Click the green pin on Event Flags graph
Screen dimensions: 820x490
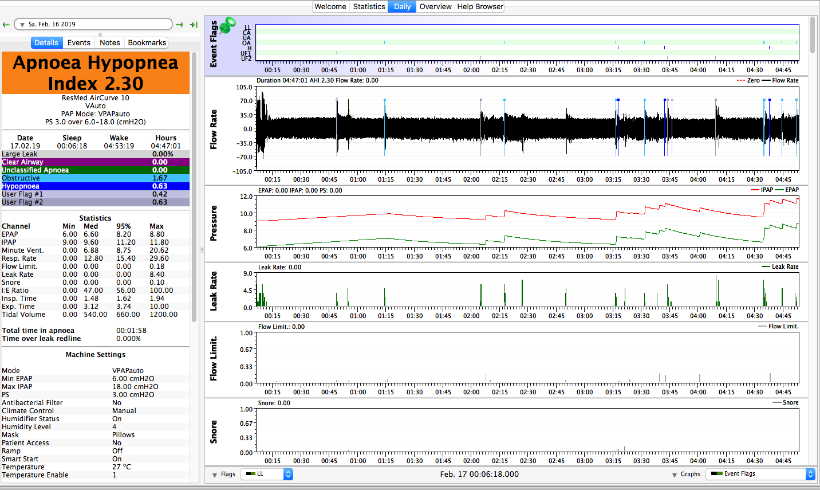coord(227,25)
